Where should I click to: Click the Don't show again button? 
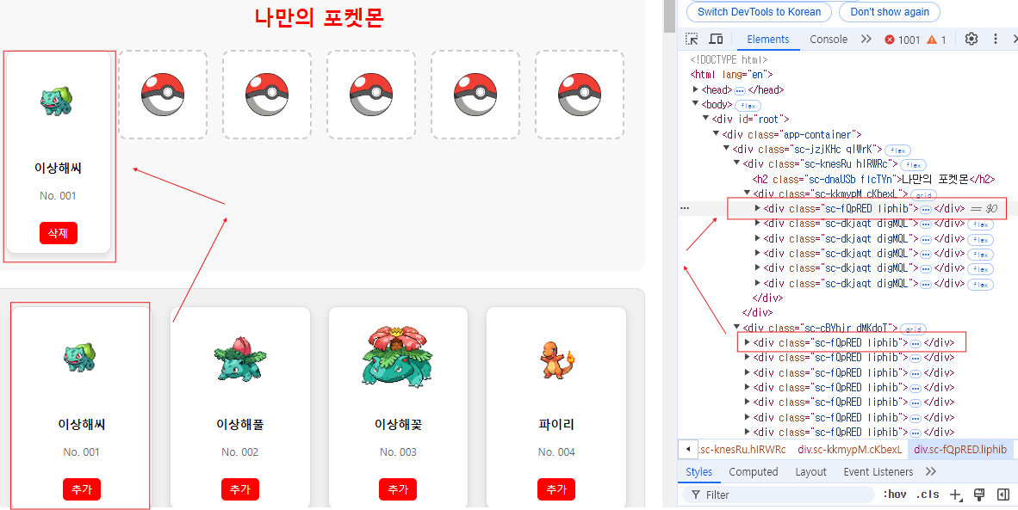[890, 12]
